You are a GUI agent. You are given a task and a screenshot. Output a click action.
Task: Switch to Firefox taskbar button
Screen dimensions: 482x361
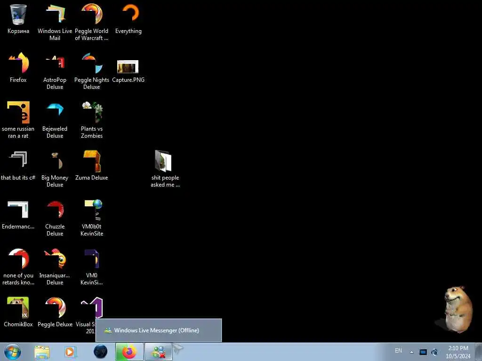click(129, 352)
